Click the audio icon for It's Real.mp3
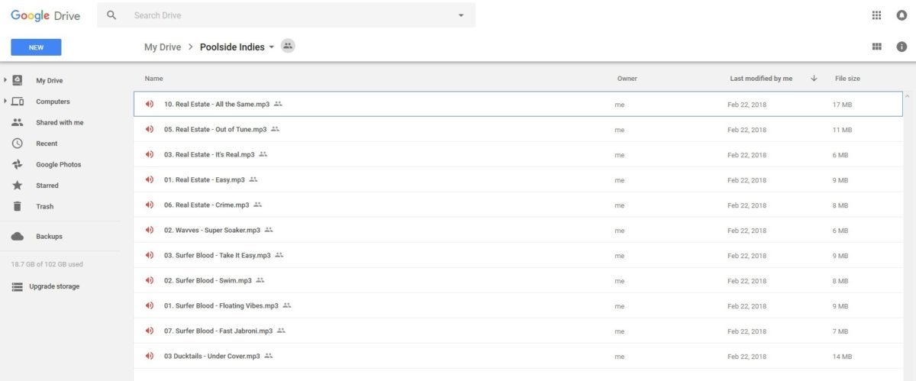 point(150,154)
